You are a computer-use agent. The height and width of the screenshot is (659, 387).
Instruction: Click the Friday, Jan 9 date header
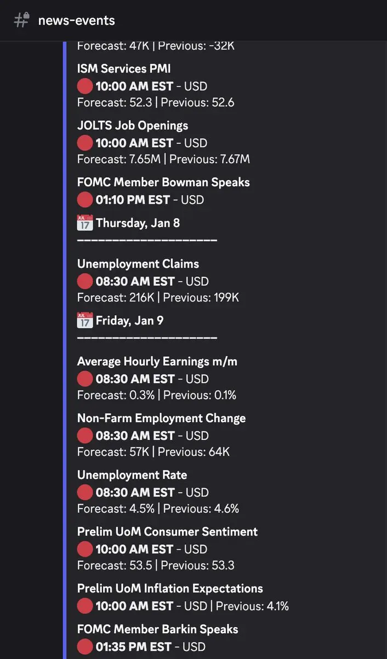129,320
